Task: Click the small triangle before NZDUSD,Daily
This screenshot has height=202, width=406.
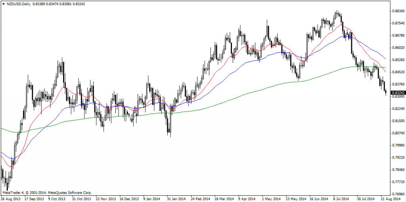Action: (x=4, y=4)
